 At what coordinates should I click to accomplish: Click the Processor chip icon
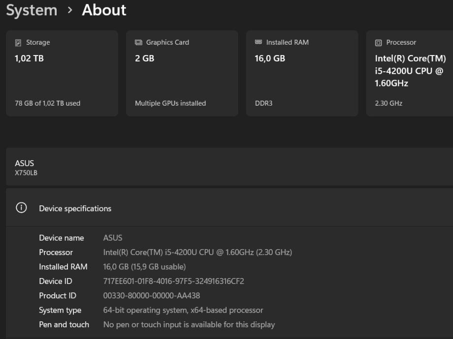(379, 43)
